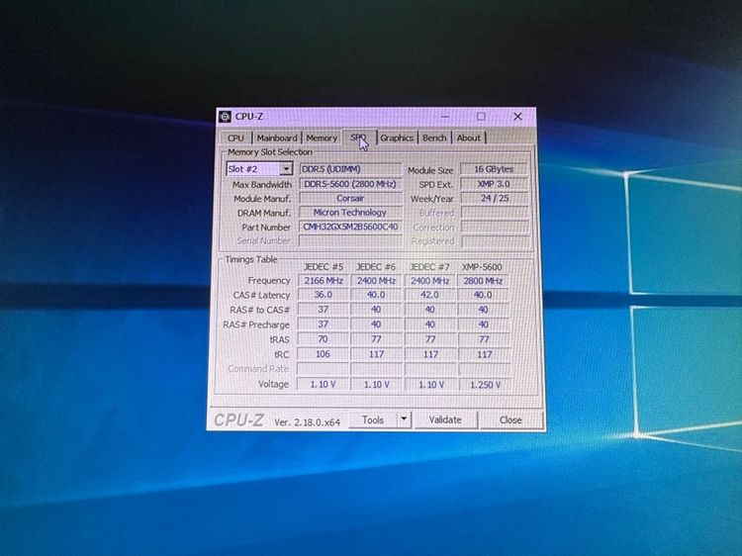
Task: Click the Close button at the bottom
Action: click(x=510, y=420)
